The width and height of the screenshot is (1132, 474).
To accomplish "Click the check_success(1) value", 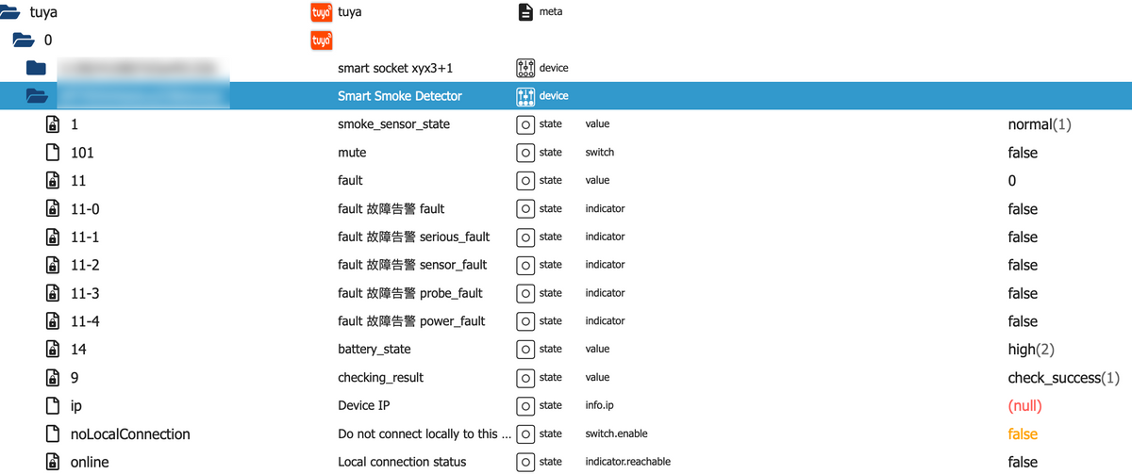I will coord(1064,378).
